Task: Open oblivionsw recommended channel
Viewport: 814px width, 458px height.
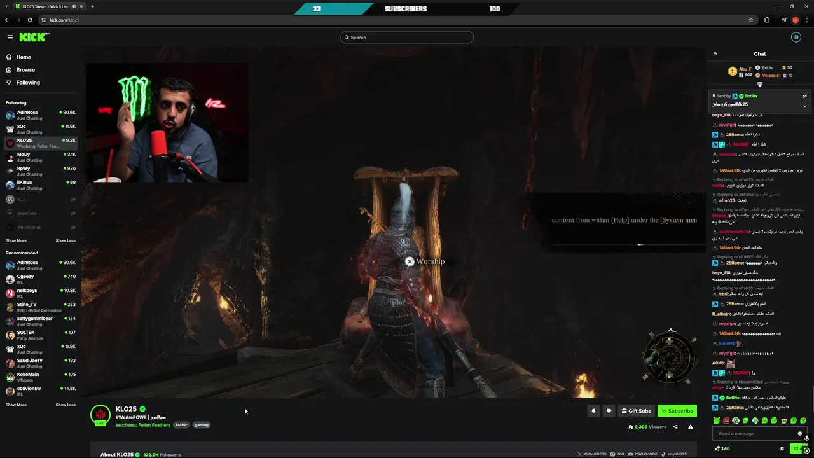Action: pos(41,391)
